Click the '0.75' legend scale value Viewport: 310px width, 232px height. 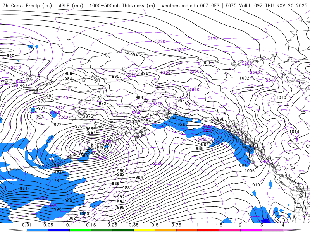176,225
